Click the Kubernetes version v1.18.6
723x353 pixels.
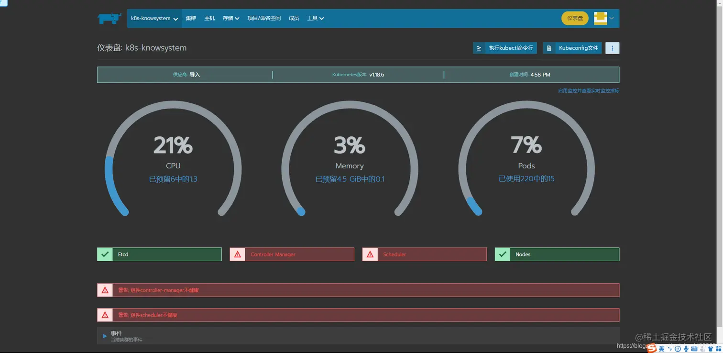tap(377, 75)
